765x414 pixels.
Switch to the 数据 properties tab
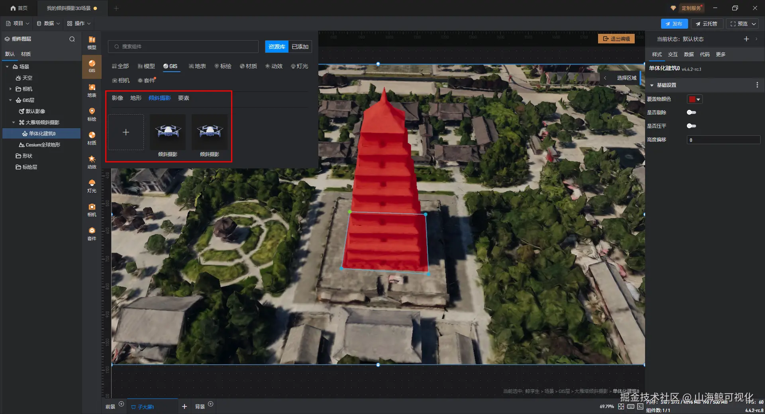click(x=689, y=55)
